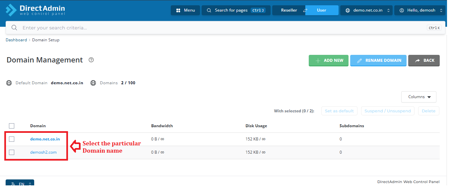Click the DirectAdmin Web Control Panel footer text

(x=409, y=182)
